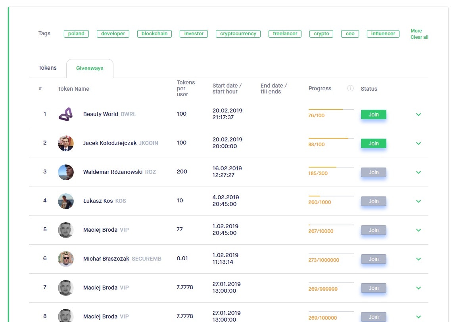The image size is (455, 322).
Task: Expand the Michał Błaszczak SECUREMB row
Action: point(419,259)
